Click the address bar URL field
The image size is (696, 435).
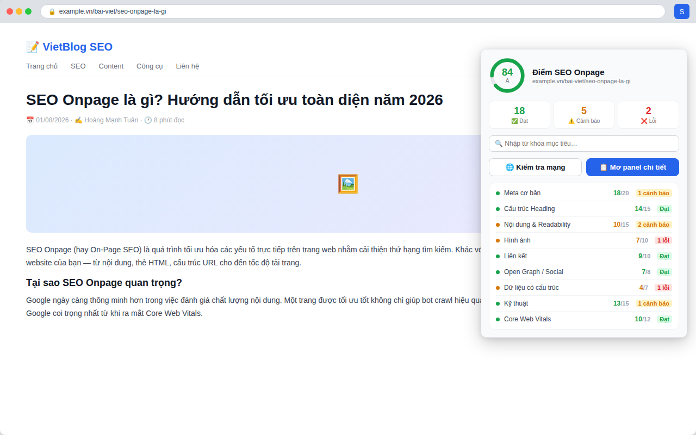(353, 11)
